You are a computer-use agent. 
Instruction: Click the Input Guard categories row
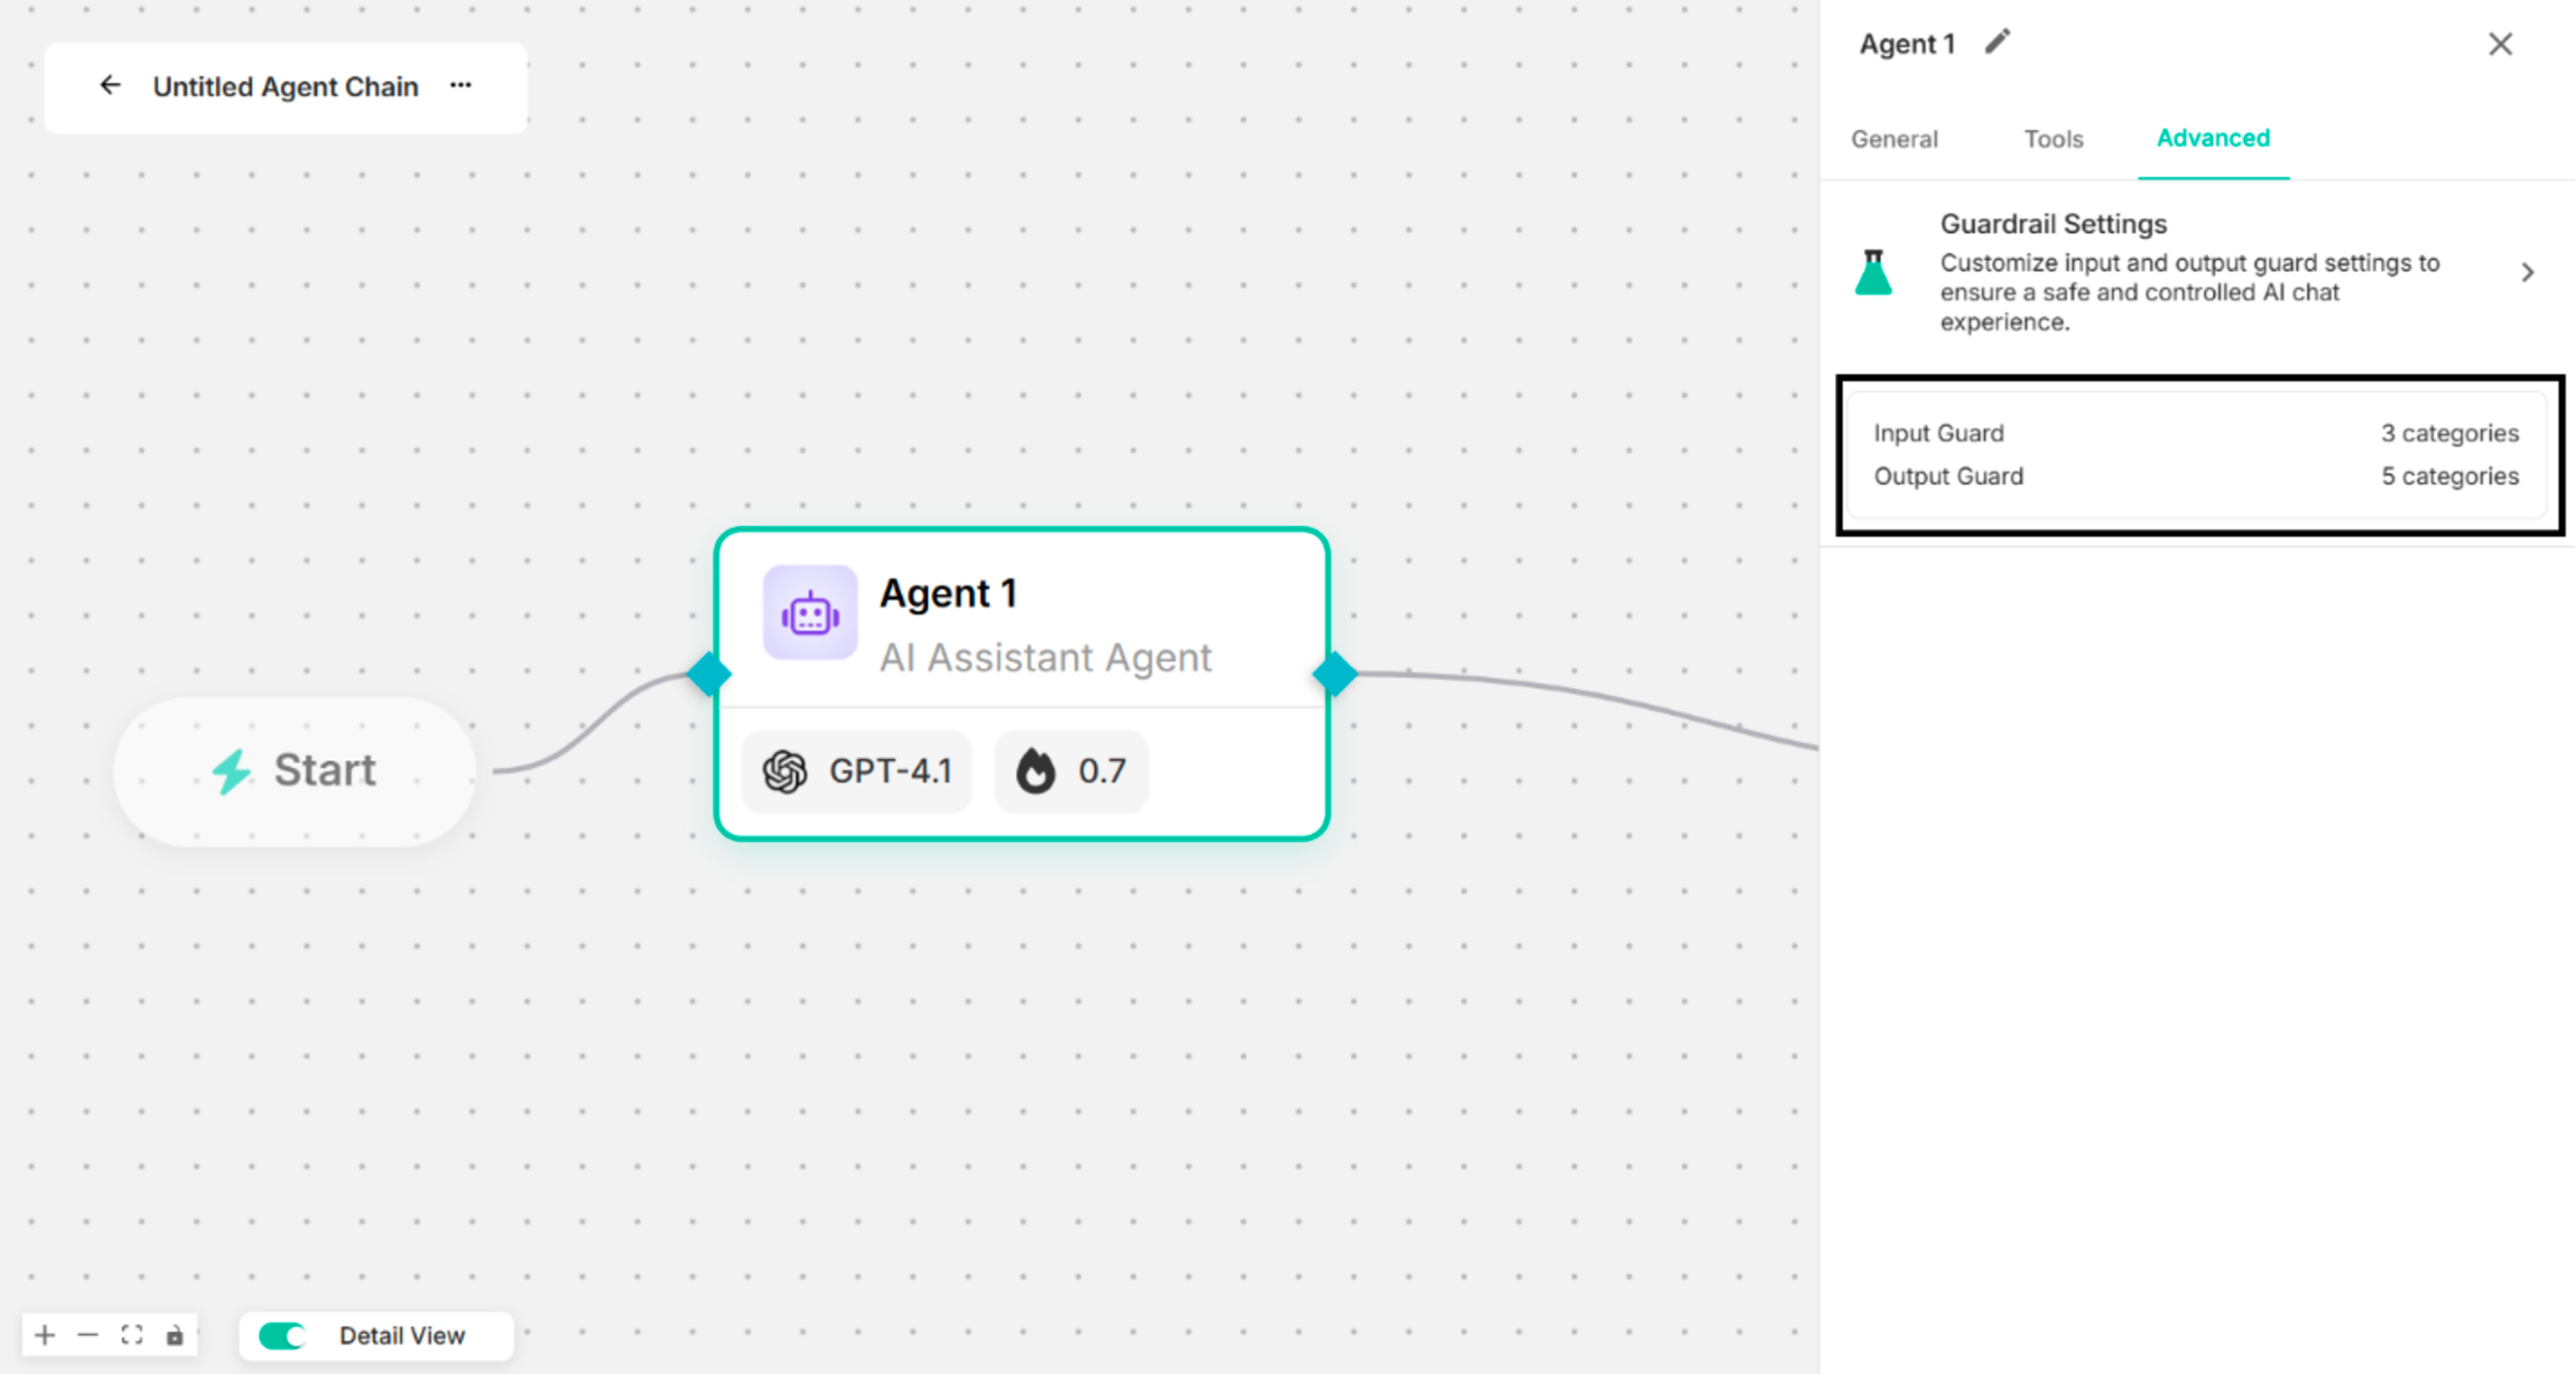[x=2195, y=433]
